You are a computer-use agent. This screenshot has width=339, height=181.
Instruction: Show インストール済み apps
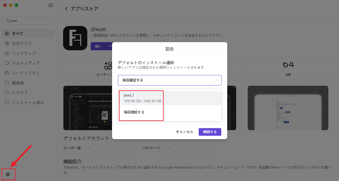28,102
